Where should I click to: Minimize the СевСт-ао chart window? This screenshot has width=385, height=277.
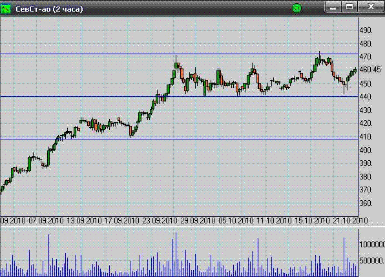tap(333, 7)
